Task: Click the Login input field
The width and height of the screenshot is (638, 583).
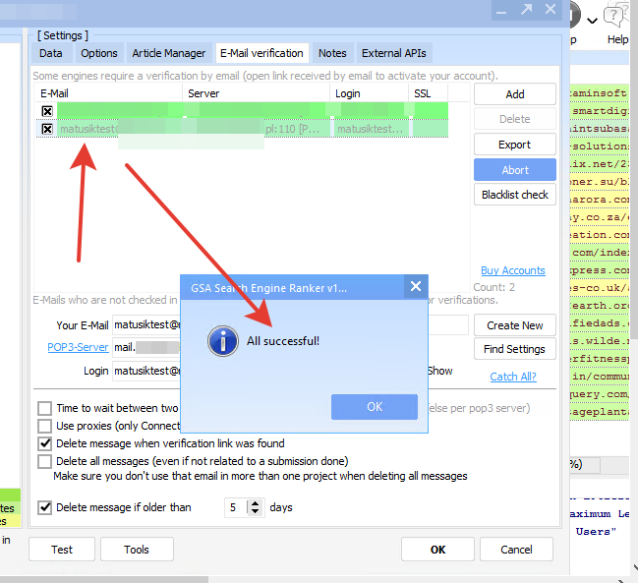Action: coord(146,371)
